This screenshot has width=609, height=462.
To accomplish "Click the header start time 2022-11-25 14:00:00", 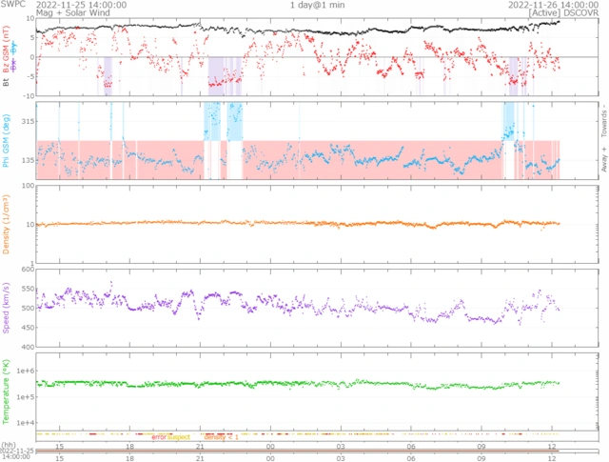I will [81, 5].
